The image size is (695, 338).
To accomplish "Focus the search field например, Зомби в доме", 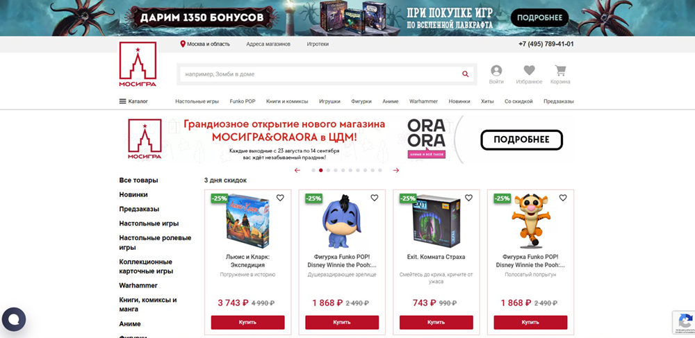I will [x=320, y=74].
